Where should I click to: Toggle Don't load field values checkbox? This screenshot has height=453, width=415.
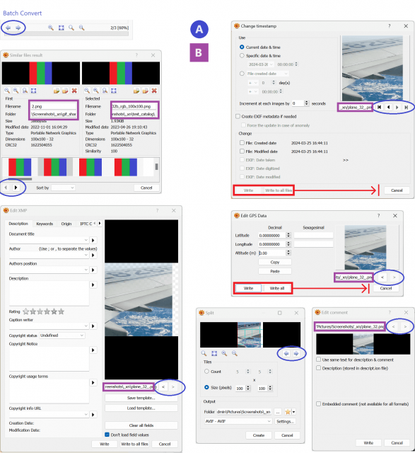coord(107,435)
